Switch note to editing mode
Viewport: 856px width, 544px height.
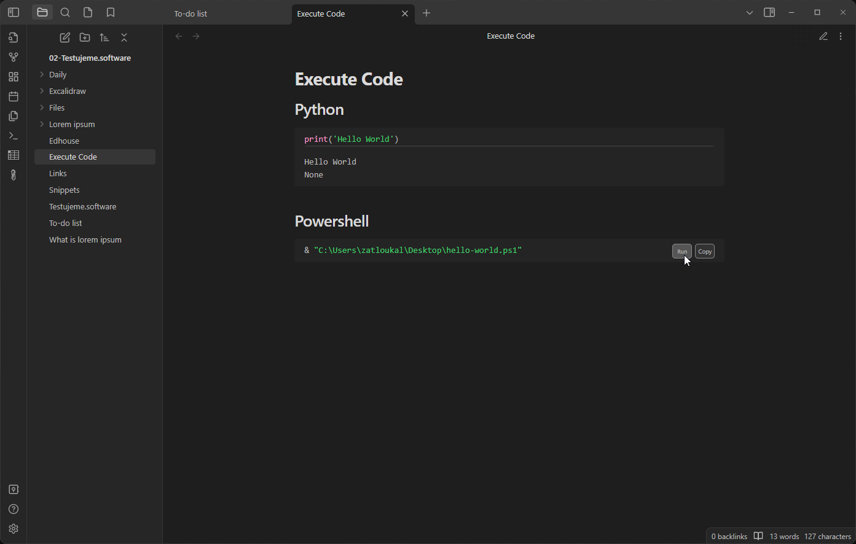pyautogui.click(x=823, y=36)
